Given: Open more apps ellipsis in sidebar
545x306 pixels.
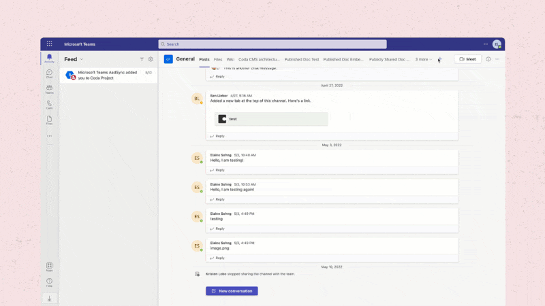Looking at the screenshot, I should point(49,135).
